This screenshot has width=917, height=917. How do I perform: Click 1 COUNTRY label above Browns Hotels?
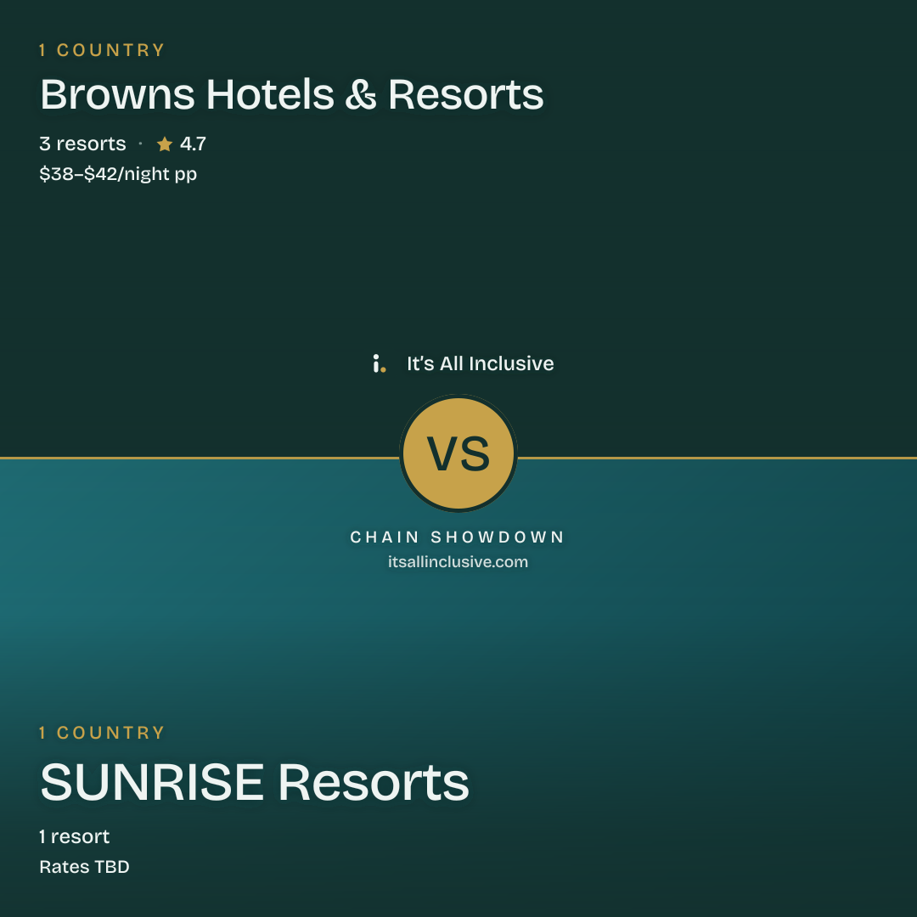coord(102,50)
